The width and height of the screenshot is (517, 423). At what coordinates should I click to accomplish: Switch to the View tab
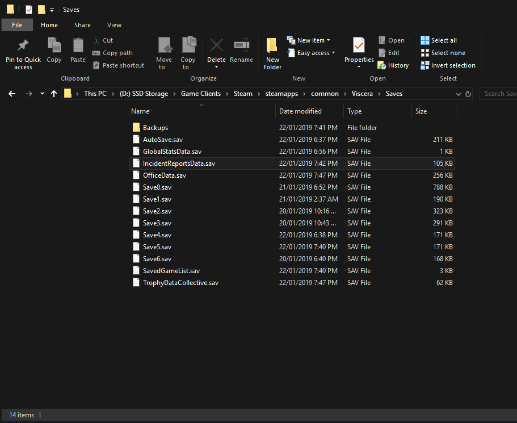click(115, 25)
